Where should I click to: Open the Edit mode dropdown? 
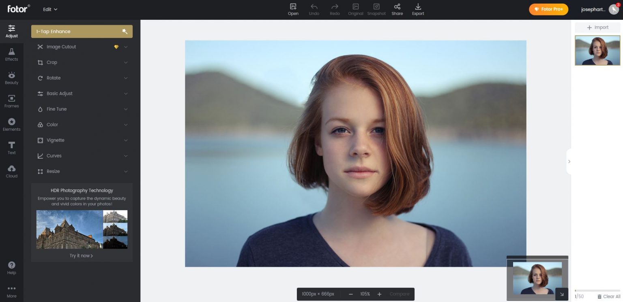coord(50,9)
